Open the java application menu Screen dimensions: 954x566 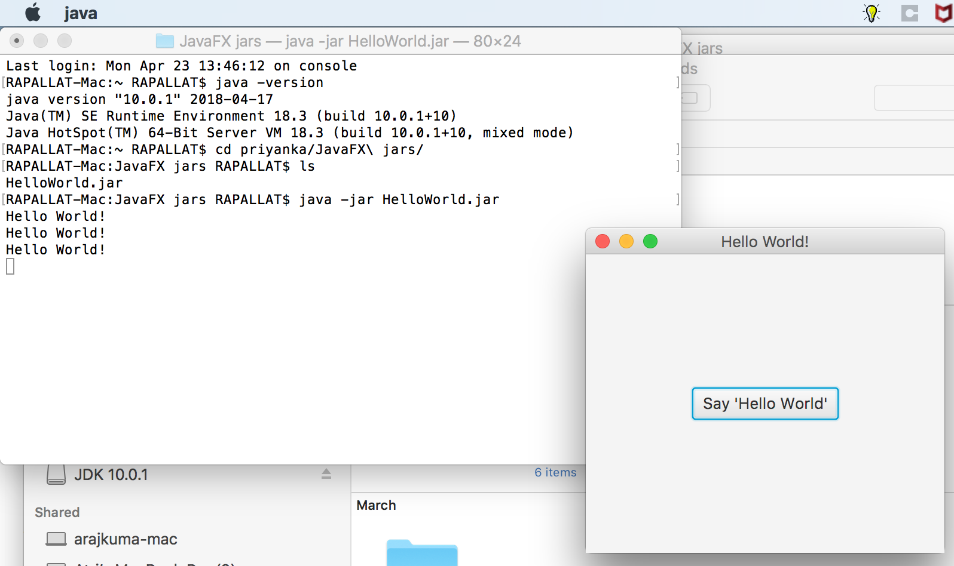(x=80, y=13)
